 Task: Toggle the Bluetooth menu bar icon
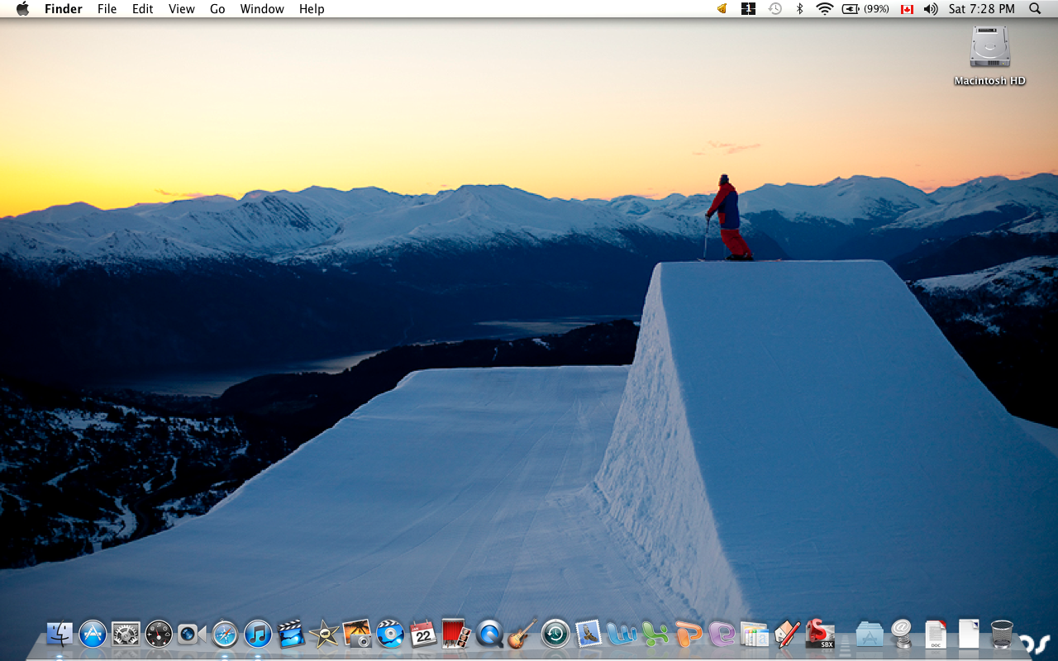click(x=799, y=9)
